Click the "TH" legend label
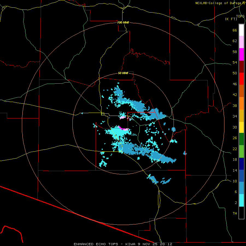Screen dimensions: 246x246 tap(235, 213)
